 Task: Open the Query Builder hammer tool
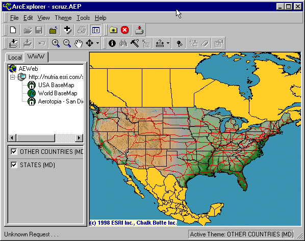[135, 43]
